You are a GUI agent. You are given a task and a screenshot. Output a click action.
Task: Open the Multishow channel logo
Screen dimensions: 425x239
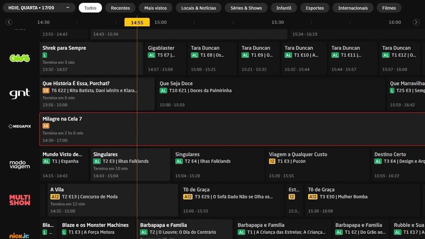pyautogui.click(x=20, y=200)
